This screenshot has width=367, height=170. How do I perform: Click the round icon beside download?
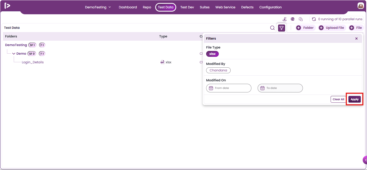coord(293,19)
